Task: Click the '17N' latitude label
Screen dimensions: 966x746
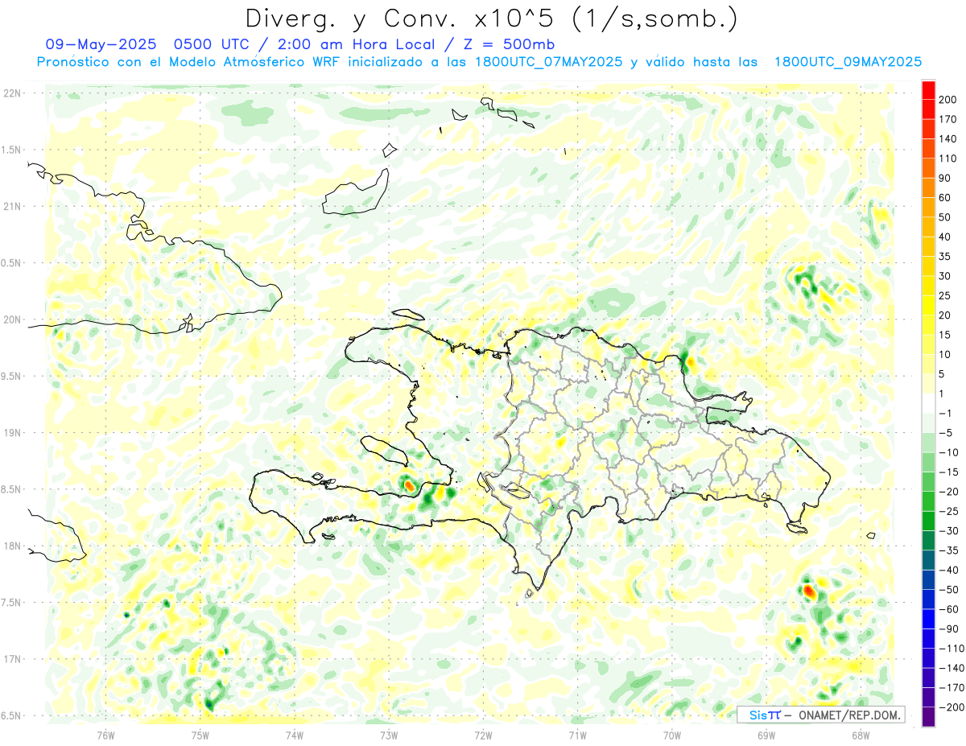Action: click(11, 659)
